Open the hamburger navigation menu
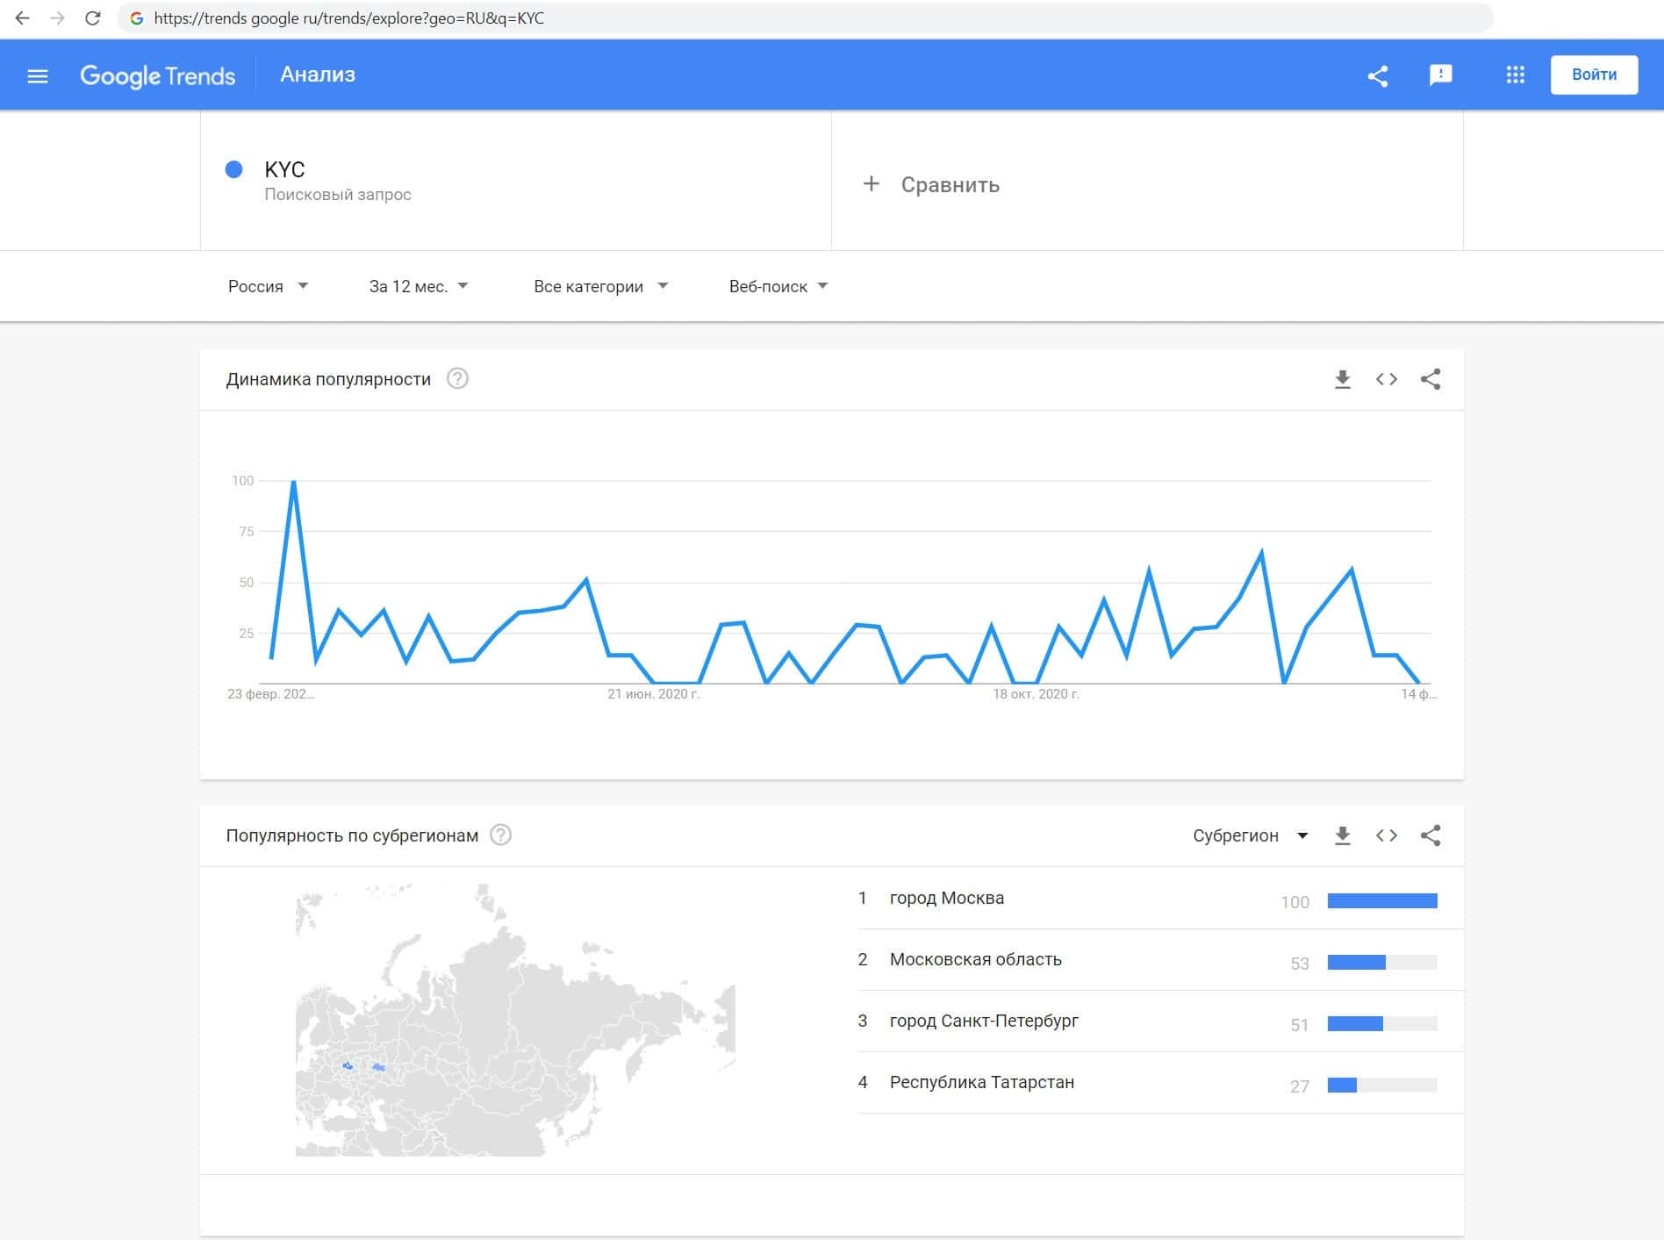 point(37,76)
